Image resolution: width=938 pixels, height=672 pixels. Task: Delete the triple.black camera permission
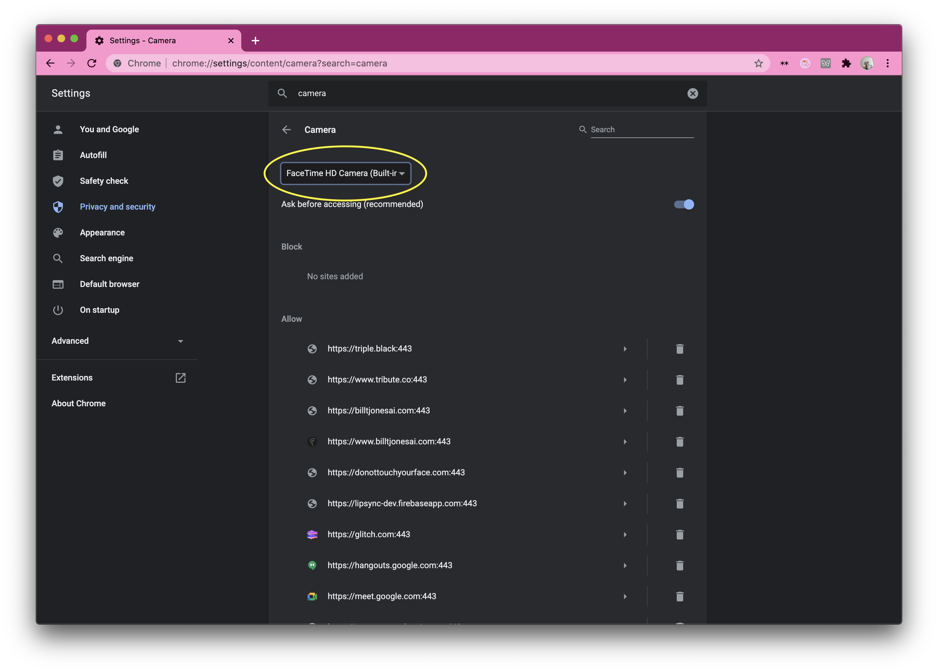[x=680, y=349]
